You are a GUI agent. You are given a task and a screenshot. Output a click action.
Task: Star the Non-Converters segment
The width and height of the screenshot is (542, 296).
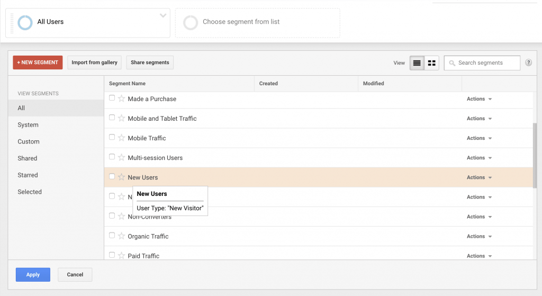(121, 217)
